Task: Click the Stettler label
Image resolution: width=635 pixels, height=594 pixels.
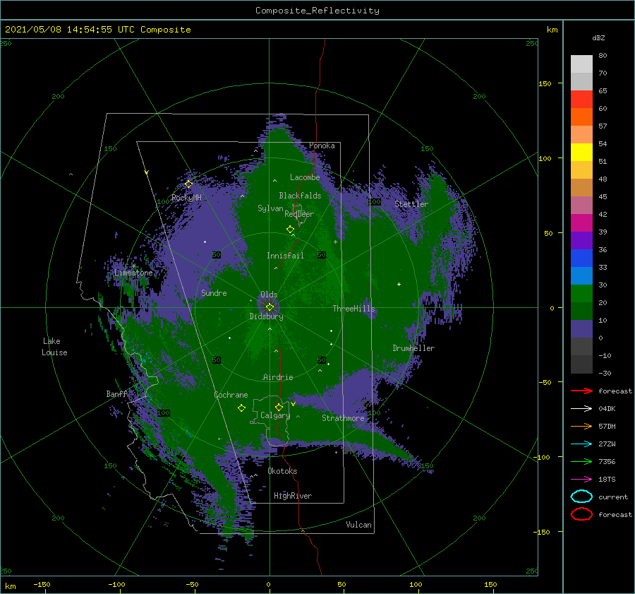Action: click(411, 204)
